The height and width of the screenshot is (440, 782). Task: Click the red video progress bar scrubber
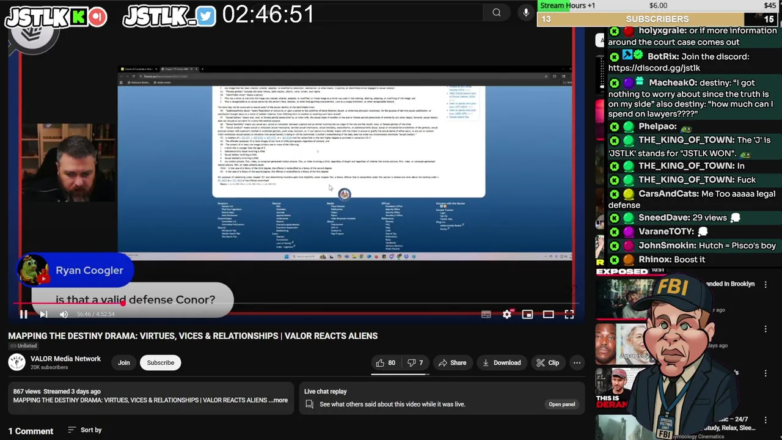(x=123, y=303)
